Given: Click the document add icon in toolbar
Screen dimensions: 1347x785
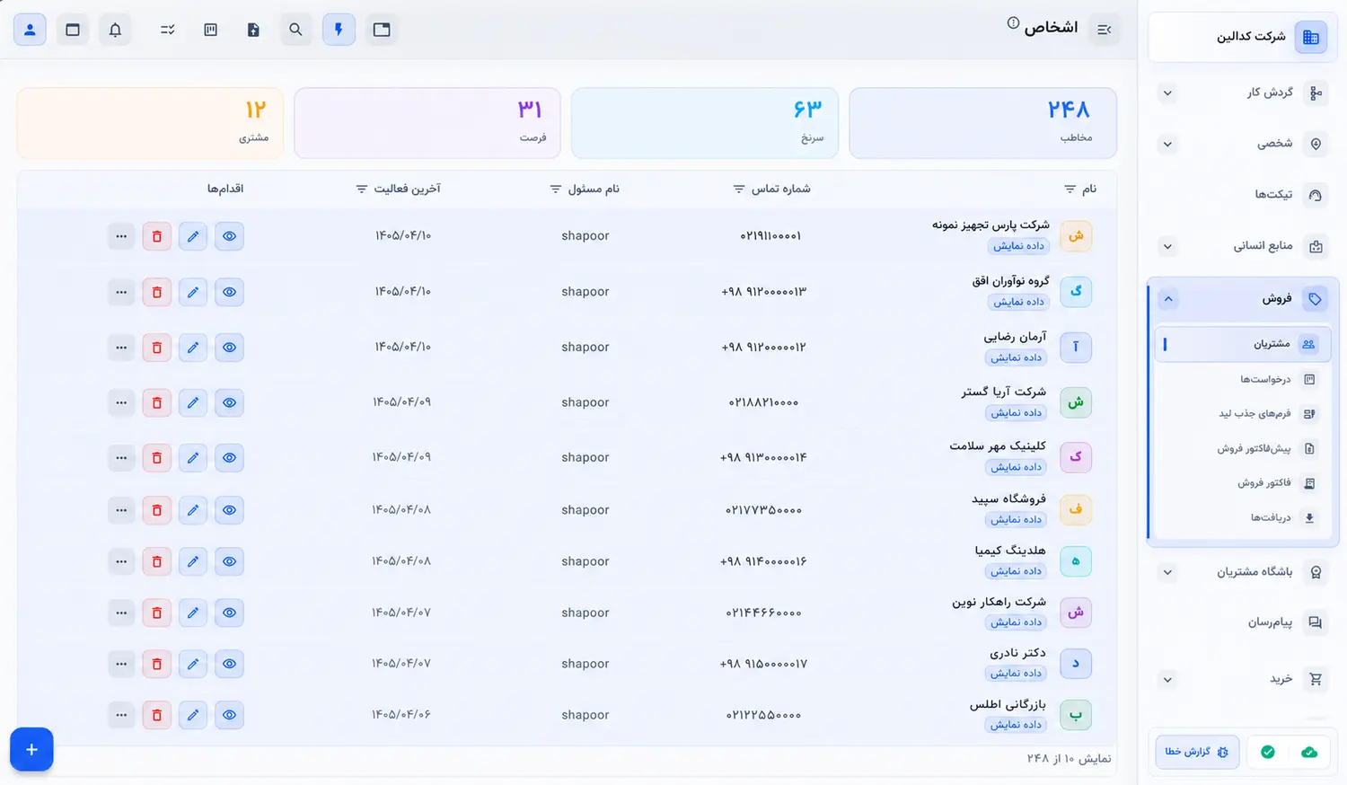Looking at the screenshot, I should [x=253, y=30].
